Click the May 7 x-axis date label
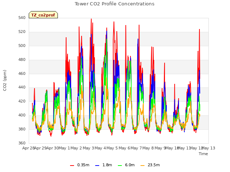Viewport: 230px width, 172px height. [136, 148]
